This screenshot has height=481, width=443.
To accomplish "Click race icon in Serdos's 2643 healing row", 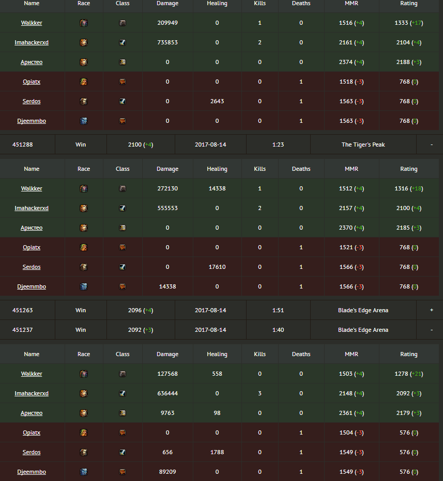I will pos(84,102).
